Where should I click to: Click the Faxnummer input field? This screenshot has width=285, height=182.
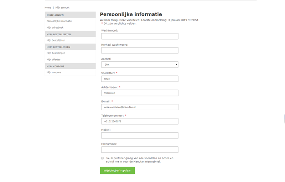140,150
